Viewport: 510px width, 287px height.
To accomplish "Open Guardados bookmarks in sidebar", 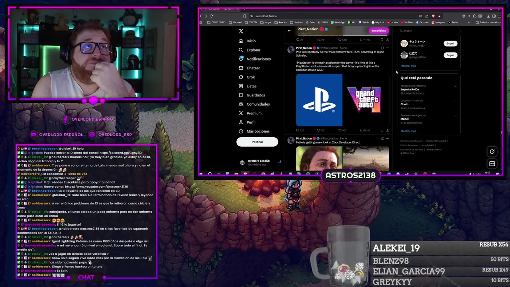I will tap(251, 95).
